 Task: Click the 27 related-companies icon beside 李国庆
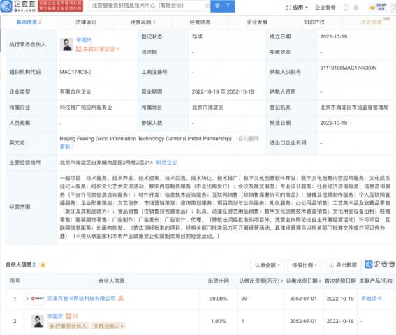coord(72,316)
